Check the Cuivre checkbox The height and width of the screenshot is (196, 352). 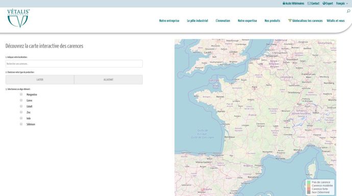(x=21, y=101)
